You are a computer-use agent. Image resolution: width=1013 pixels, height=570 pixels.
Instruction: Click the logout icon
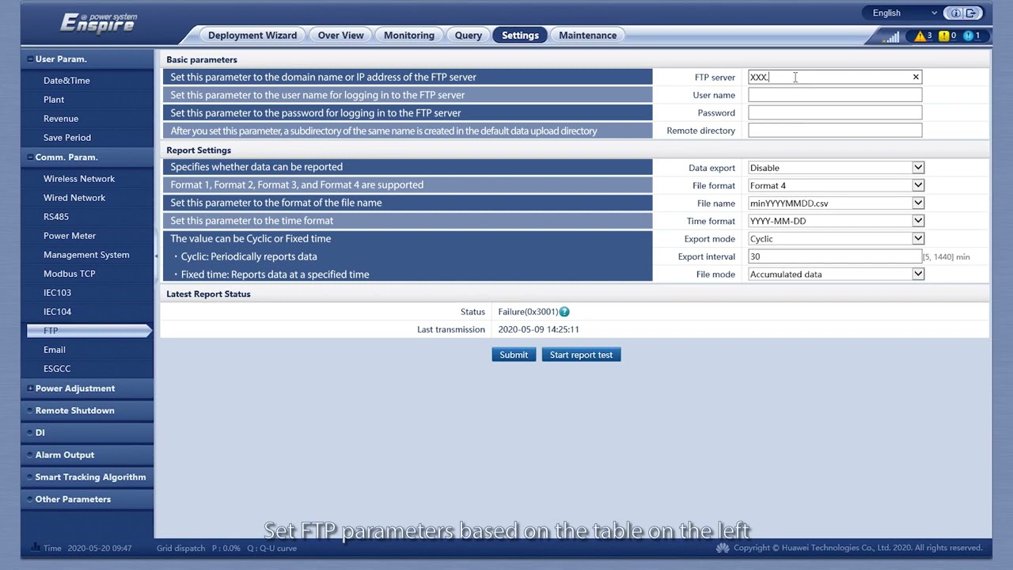click(x=972, y=13)
